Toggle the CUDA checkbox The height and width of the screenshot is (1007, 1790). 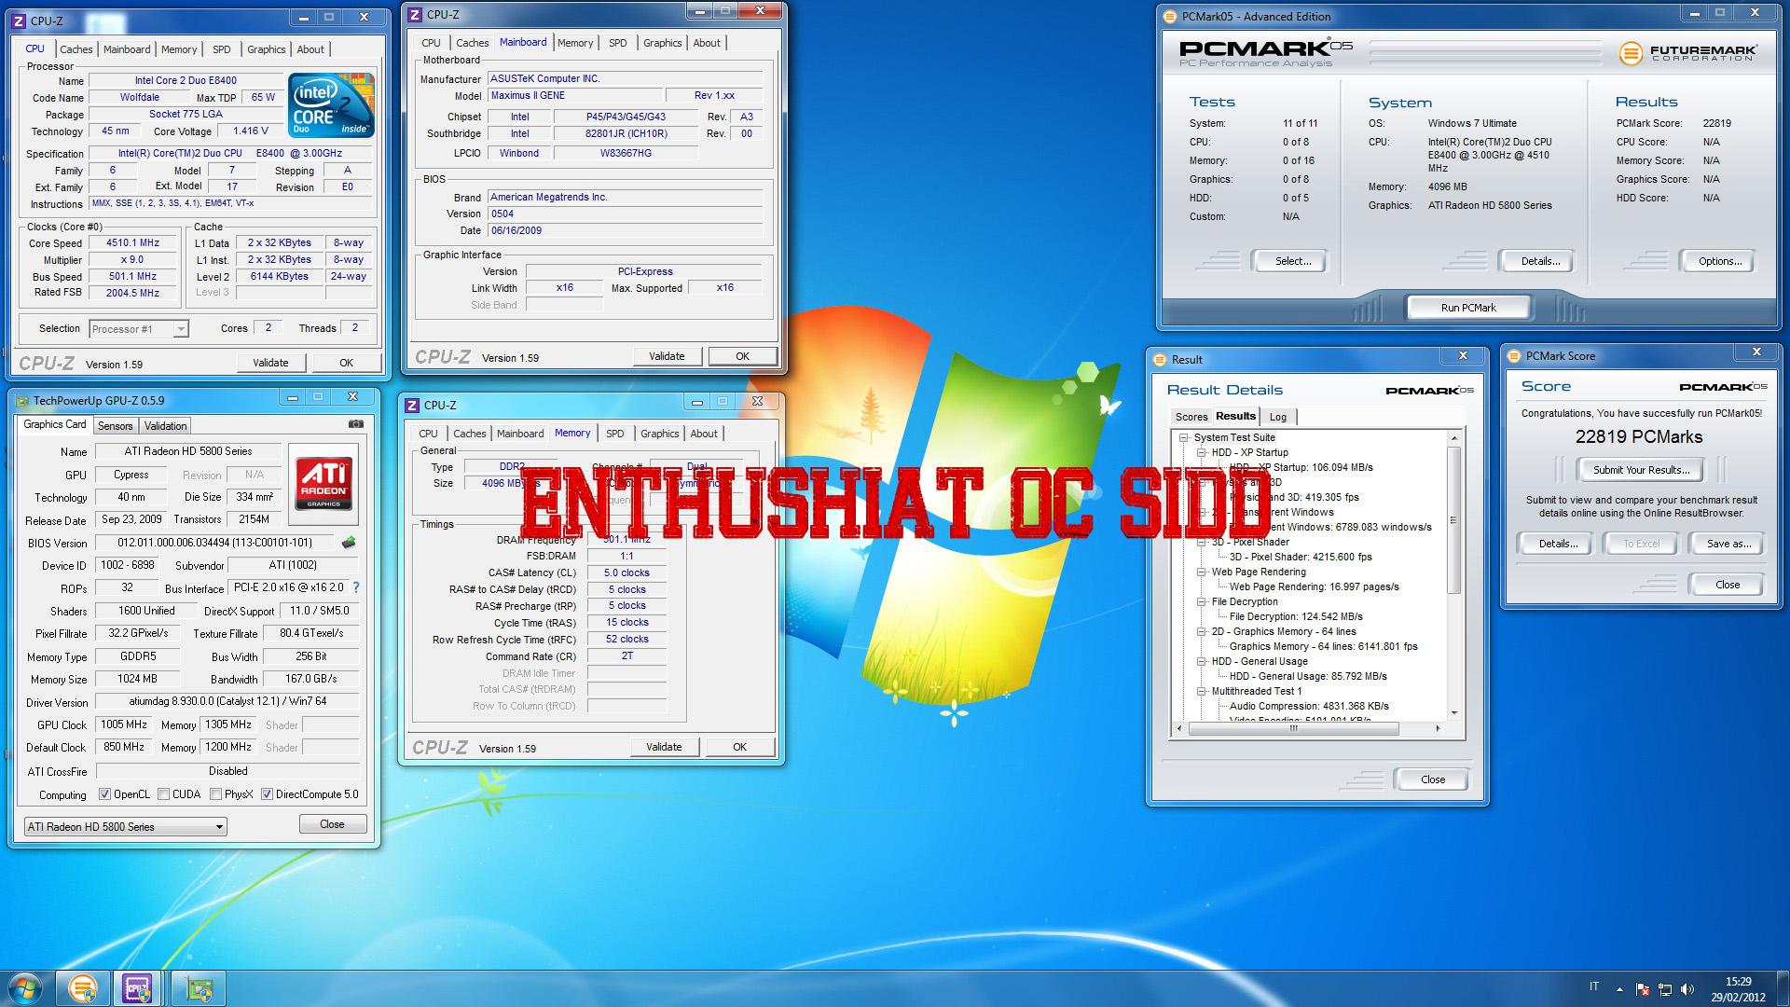(164, 794)
